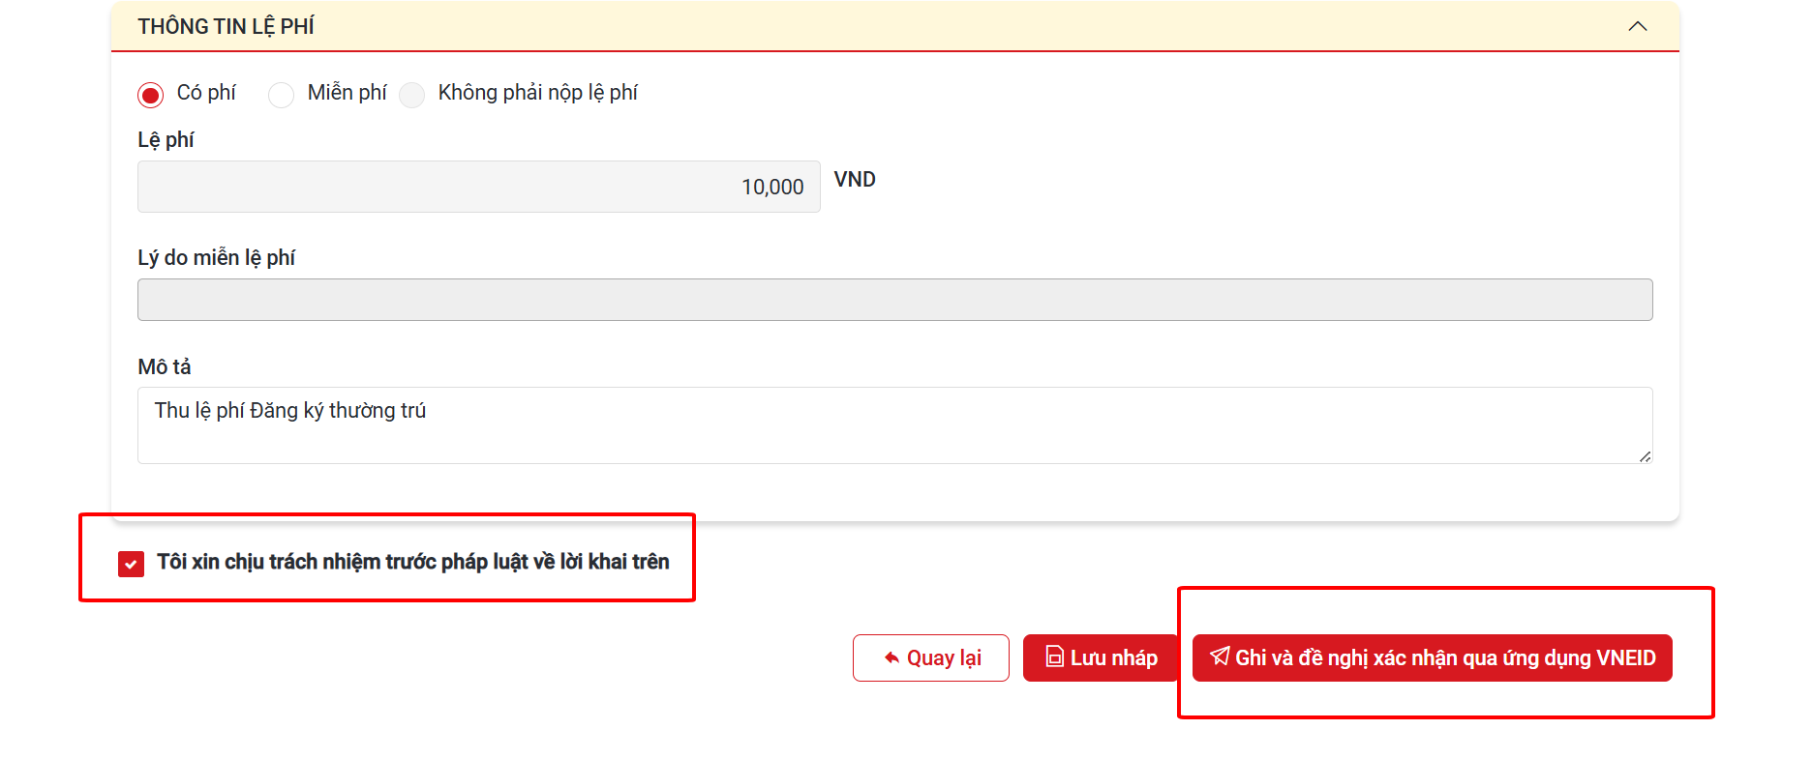Screen dimensions: 1813x759
Task: Collapse the THÔNG TIN LỆ PHÍ section chevron
Action: (1637, 26)
